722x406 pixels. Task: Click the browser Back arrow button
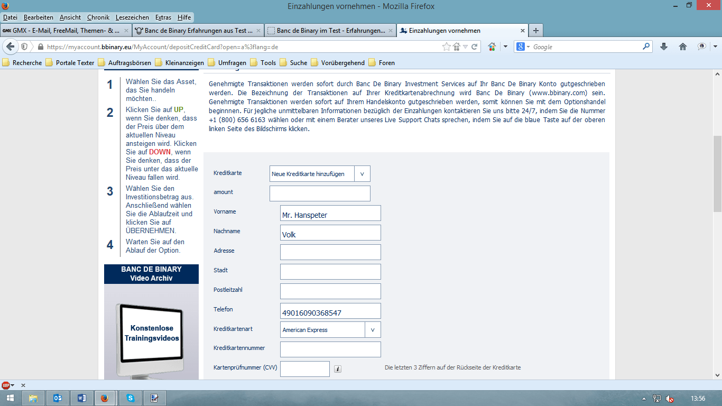click(x=10, y=47)
